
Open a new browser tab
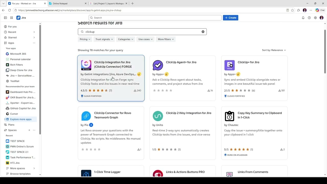(132, 4)
